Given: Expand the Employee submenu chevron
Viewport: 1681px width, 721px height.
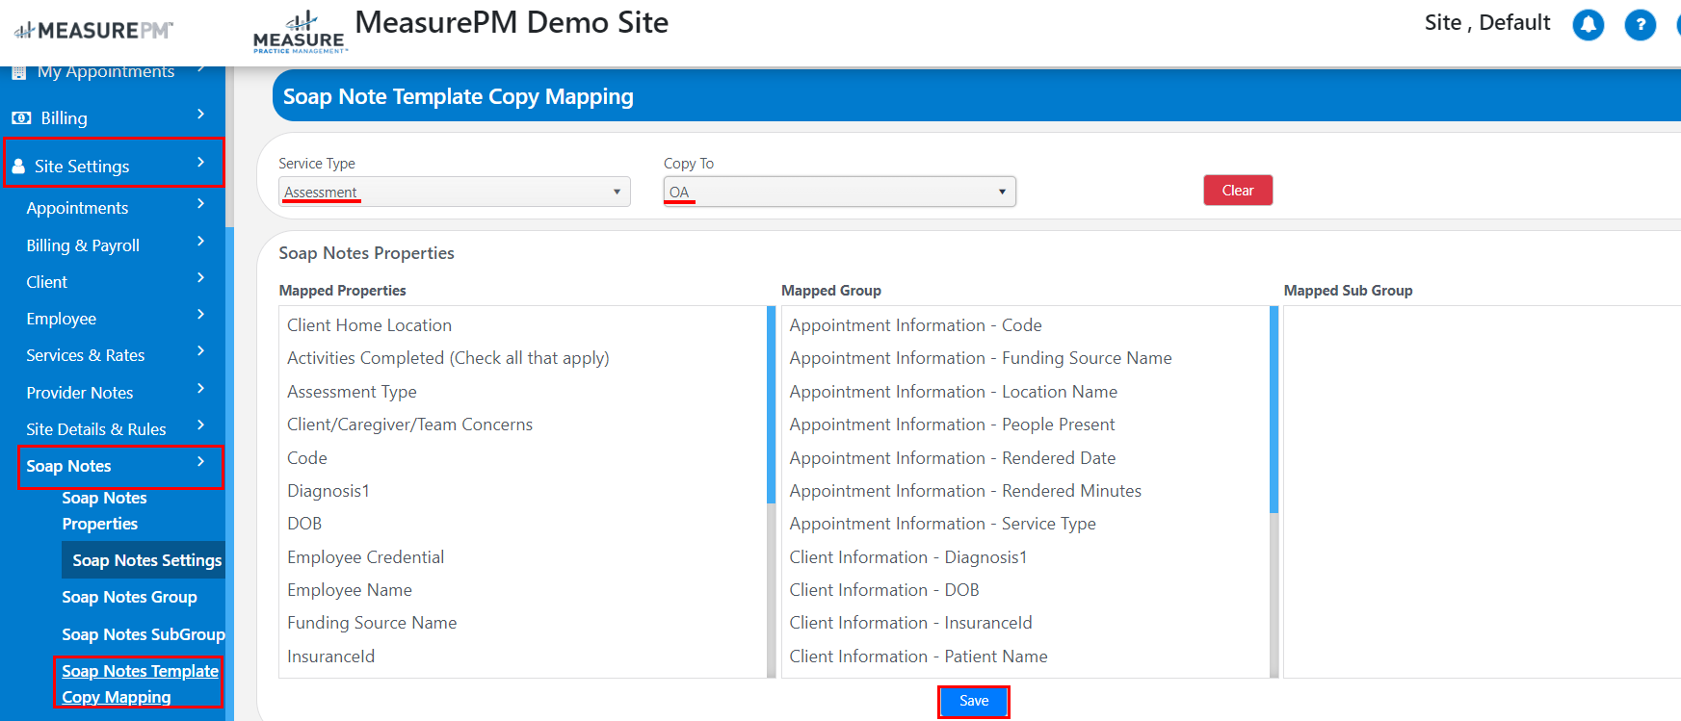Looking at the screenshot, I should tap(200, 314).
